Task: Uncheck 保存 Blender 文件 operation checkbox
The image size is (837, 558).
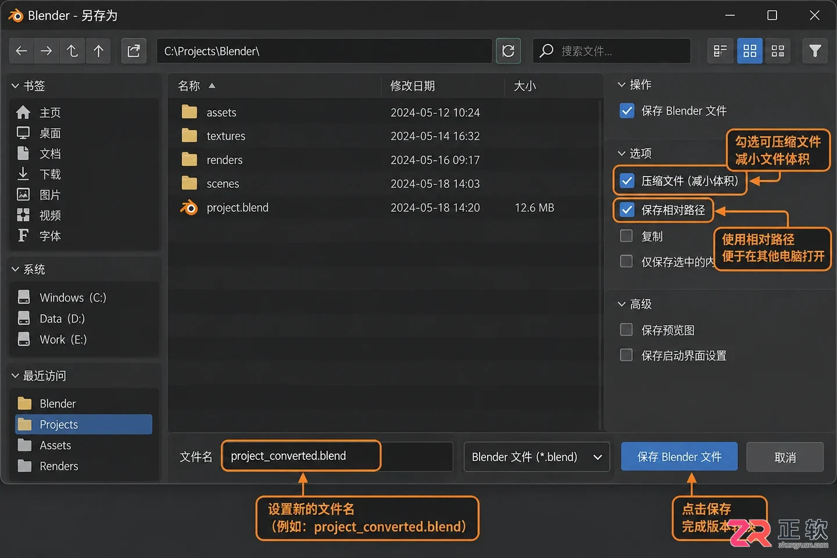Action: 627,110
